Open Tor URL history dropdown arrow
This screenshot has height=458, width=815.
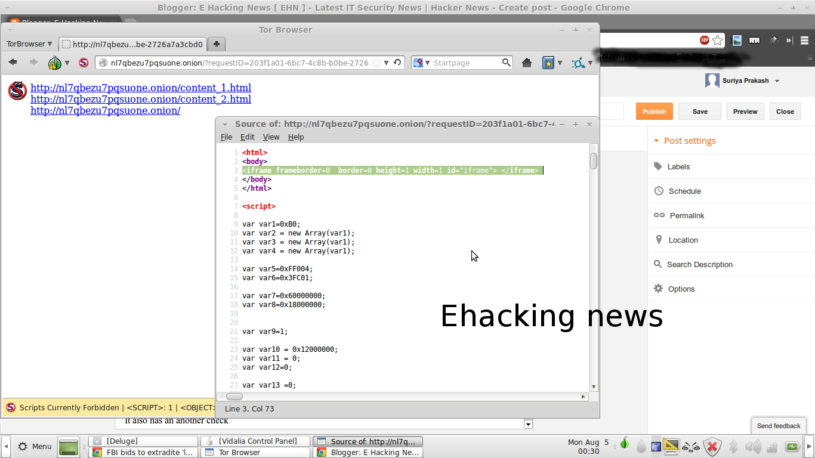[x=387, y=63]
